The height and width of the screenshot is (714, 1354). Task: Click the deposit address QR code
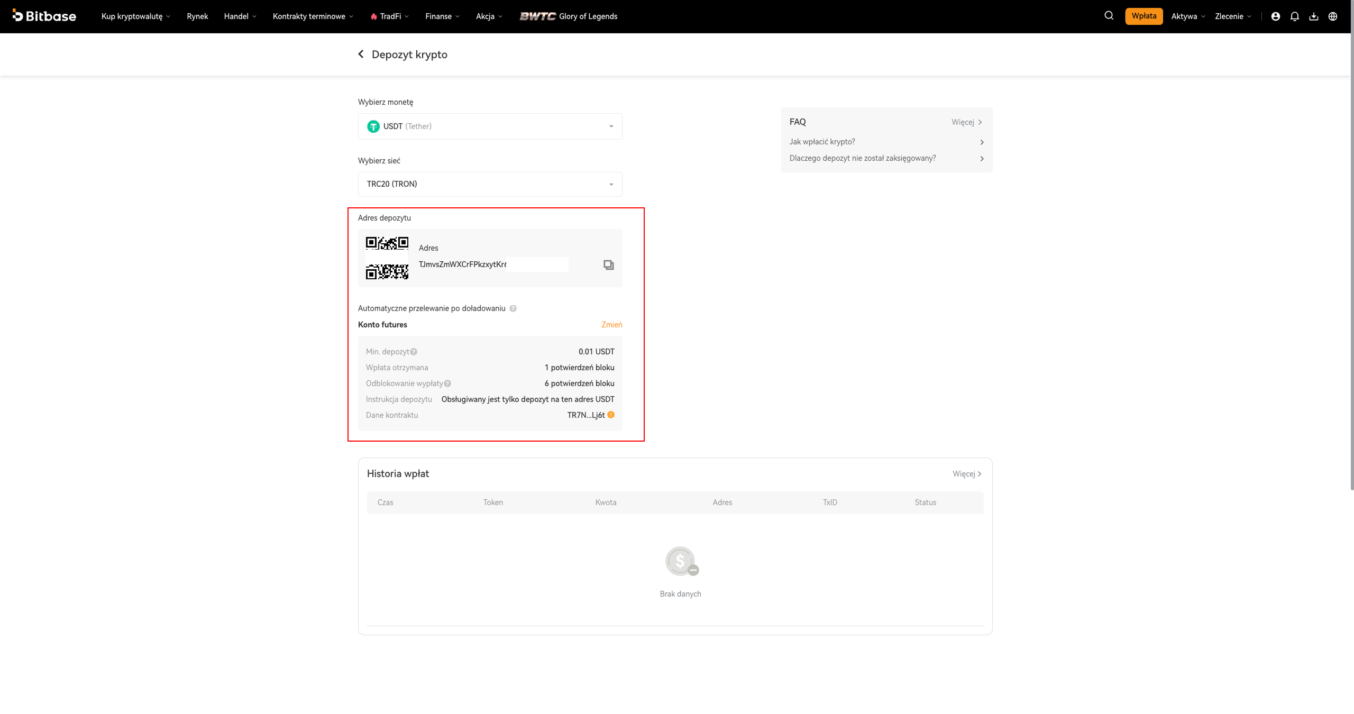coord(387,258)
